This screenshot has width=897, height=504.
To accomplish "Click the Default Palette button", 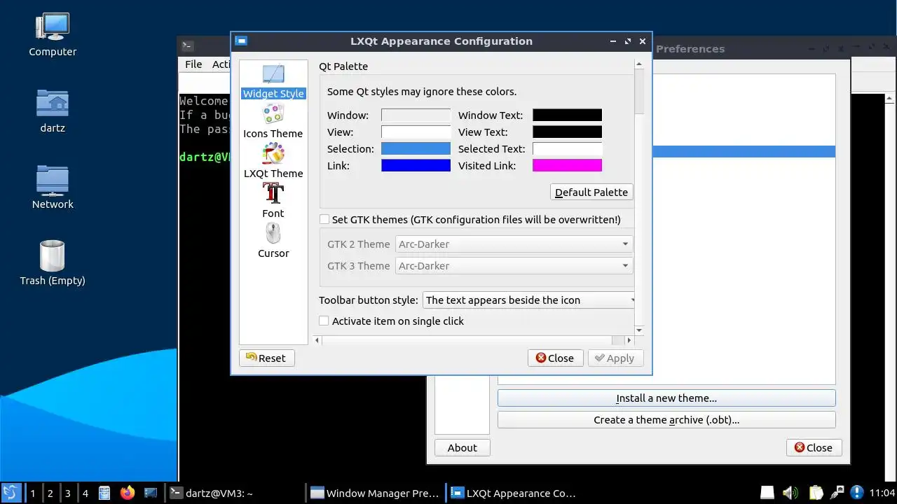I will (591, 192).
